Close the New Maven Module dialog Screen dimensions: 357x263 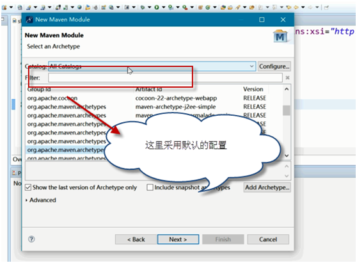point(283,20)
